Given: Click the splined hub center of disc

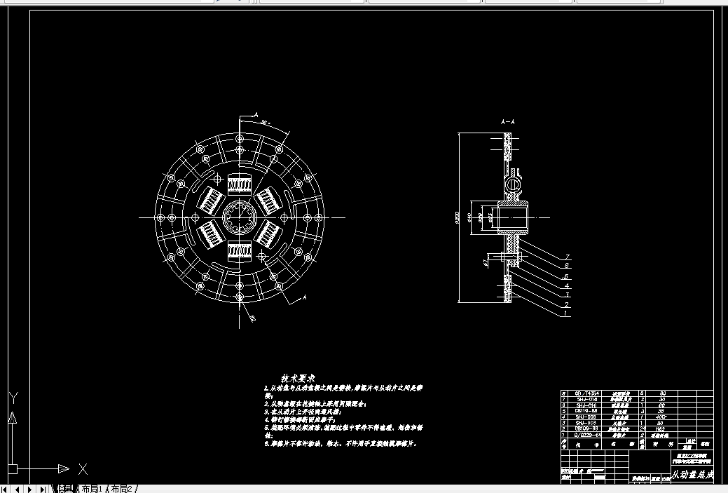Looking at the screenshot, I should 239,217.
